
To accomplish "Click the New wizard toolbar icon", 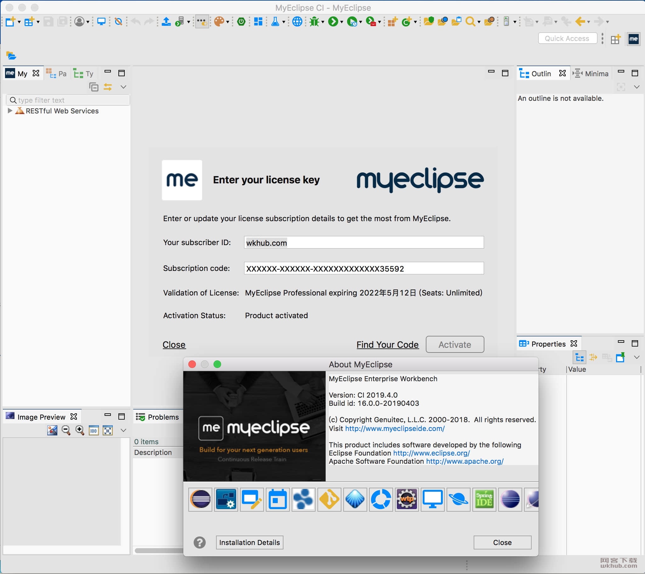I will click(x=10, y=21).
